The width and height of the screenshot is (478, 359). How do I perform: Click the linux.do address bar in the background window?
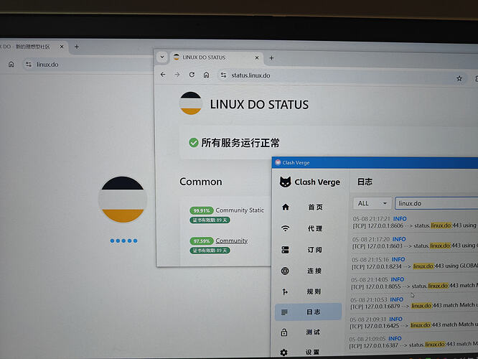click(88, 65)
